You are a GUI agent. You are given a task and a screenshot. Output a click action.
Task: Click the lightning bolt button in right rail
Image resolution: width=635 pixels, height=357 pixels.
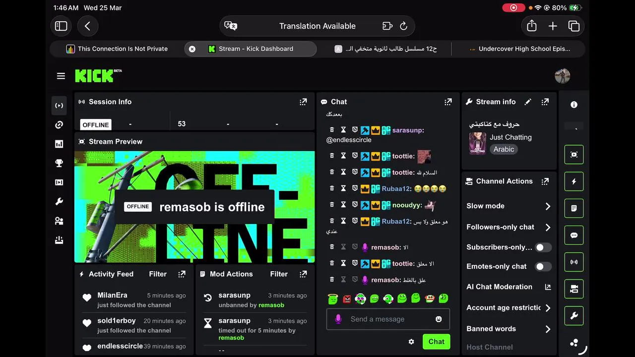574,181
